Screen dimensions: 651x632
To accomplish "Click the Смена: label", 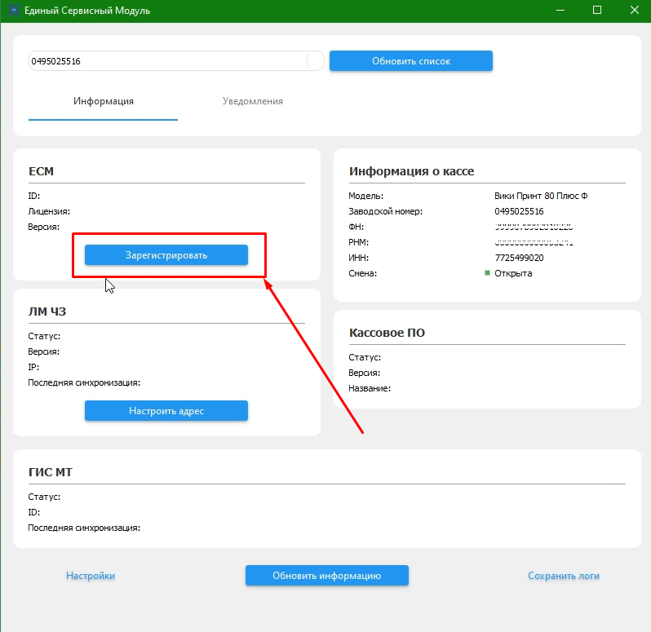I will click(362, 273).
